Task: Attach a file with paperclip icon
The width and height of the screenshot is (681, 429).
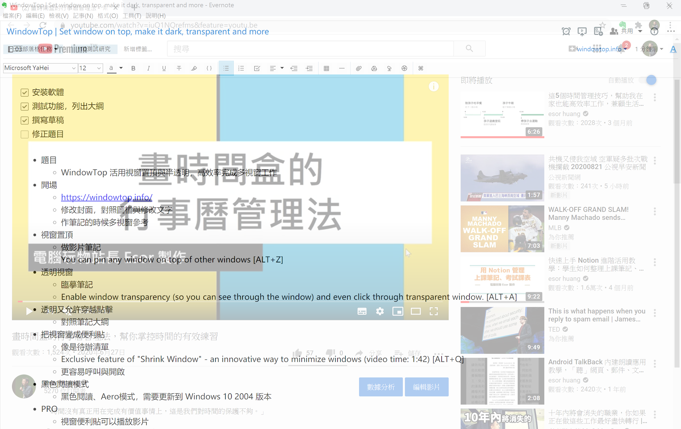Action: point(358,68)
